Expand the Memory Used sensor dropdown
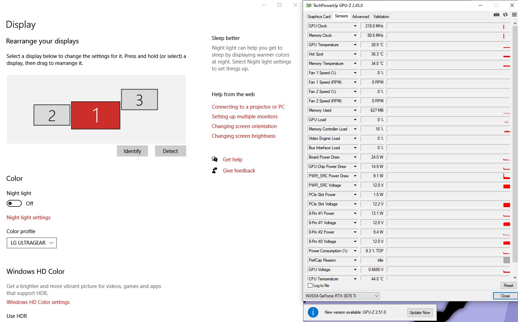 click(x=355, y=110)
